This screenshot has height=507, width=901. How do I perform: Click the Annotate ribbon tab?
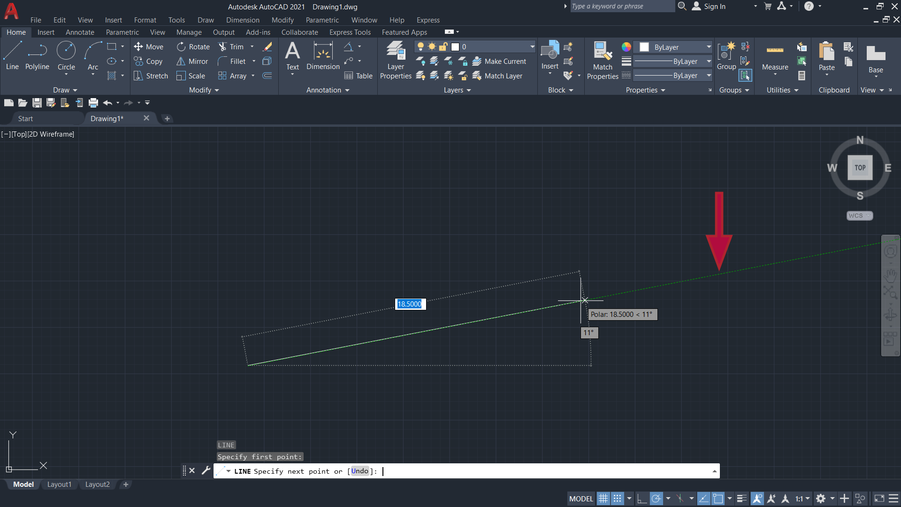point(80,32)
